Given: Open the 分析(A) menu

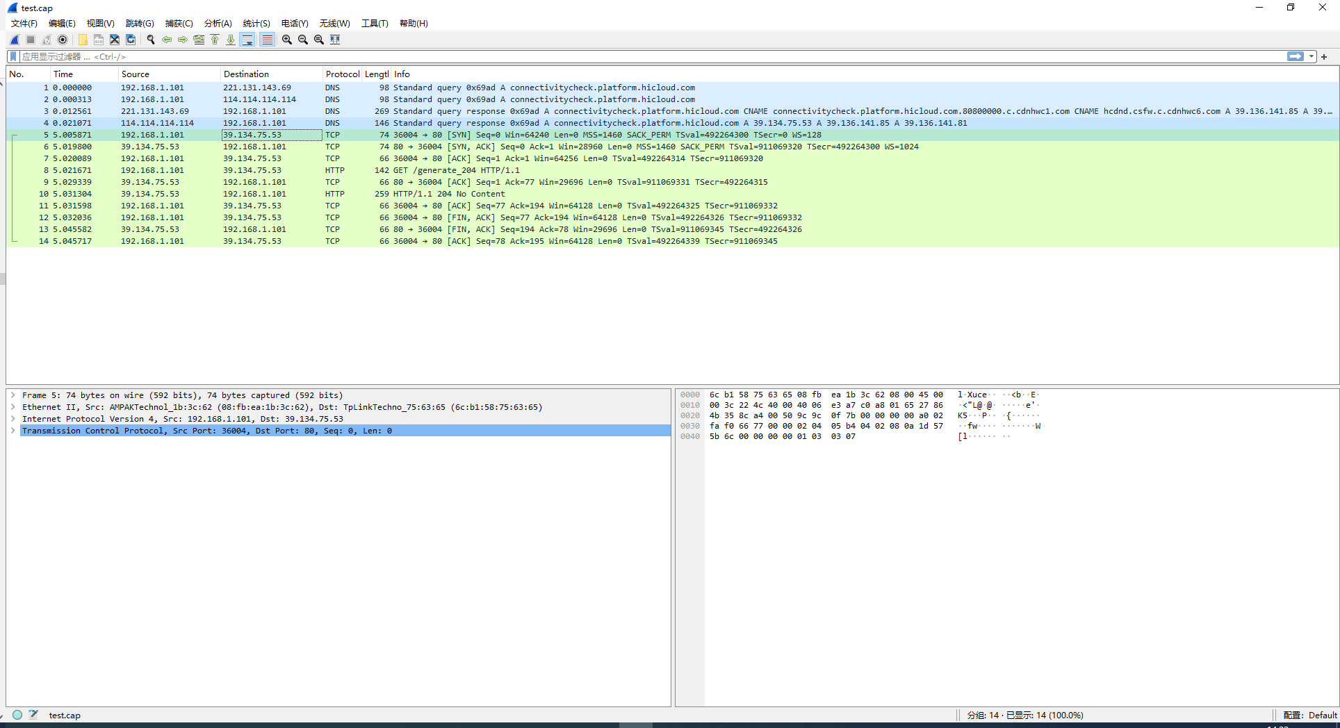Looking at the screenshot, I should pos(218,24).
